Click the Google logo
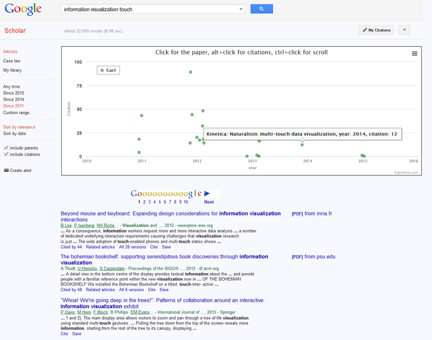Viewport: 432px width, 340px height. [x=23, y=9]
